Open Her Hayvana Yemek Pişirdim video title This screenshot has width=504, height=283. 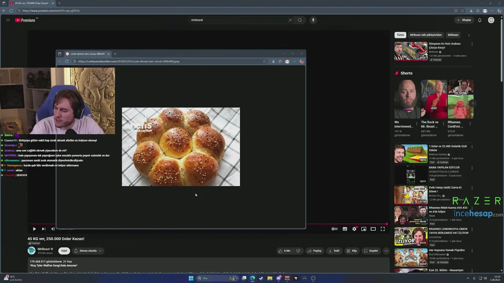[x=447, y=250]
